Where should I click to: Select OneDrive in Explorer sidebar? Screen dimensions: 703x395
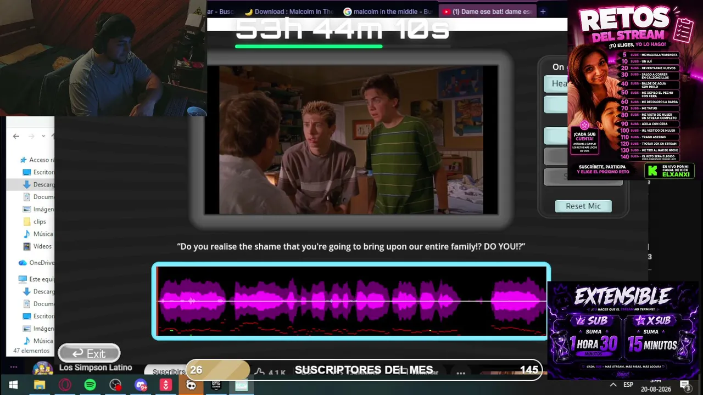37,263
